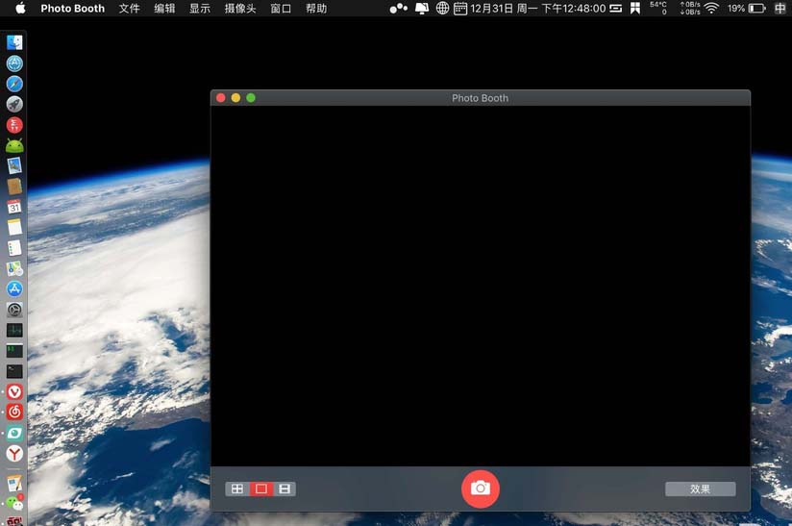Open the 帮助 menu
The height and width of the screenshot is (526, 792).
click(316, 9)
